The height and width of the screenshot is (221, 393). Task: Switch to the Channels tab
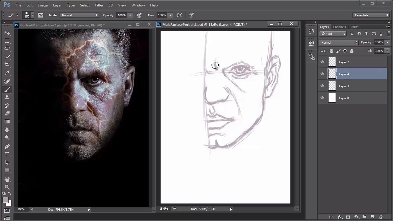(339, 27)
